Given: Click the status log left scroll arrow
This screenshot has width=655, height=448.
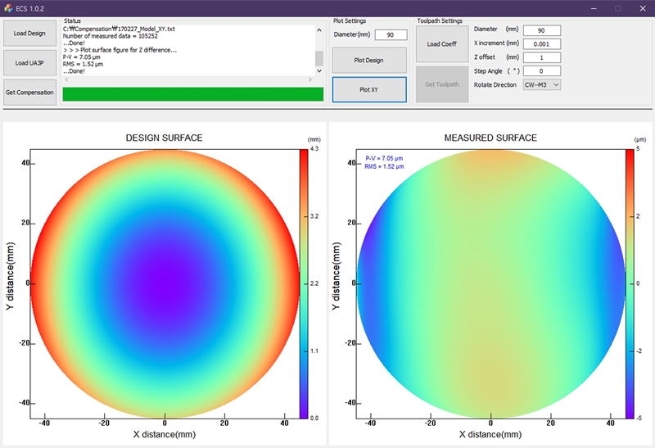Looking at the screenshot, I should 66,80.
